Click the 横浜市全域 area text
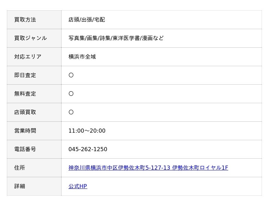This screenshot has height=206, width=275. 82,57
